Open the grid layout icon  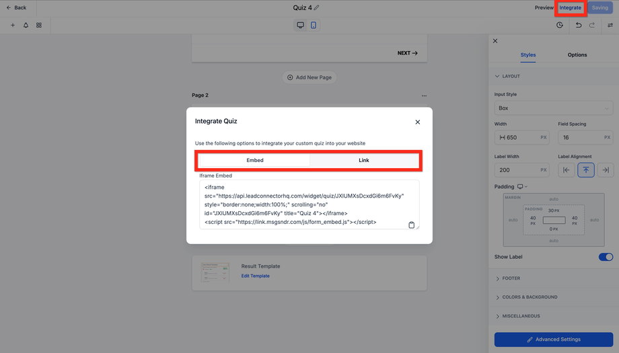(x=39, y=26)
